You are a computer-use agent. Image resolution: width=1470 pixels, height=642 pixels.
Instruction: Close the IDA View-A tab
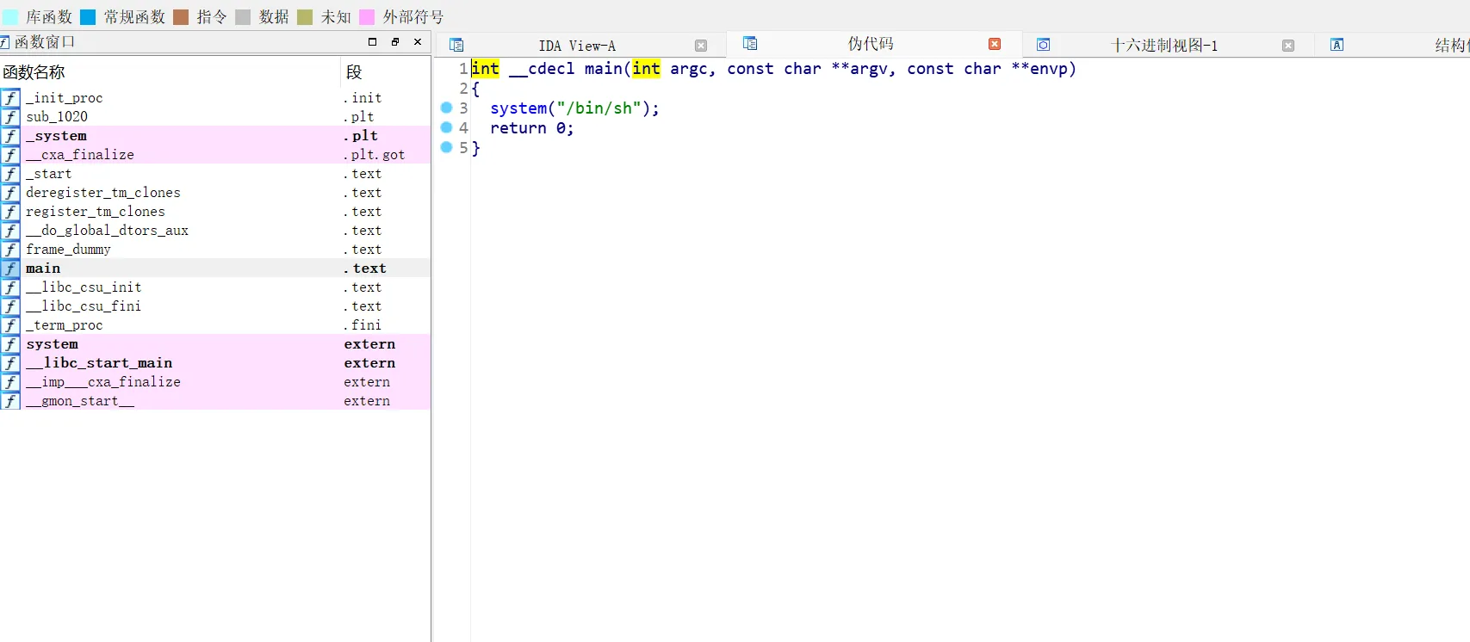point(701,46)
